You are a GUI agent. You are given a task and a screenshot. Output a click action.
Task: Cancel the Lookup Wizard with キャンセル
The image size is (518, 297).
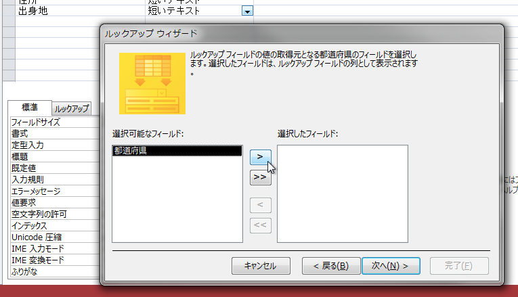[x=261, y=266]
